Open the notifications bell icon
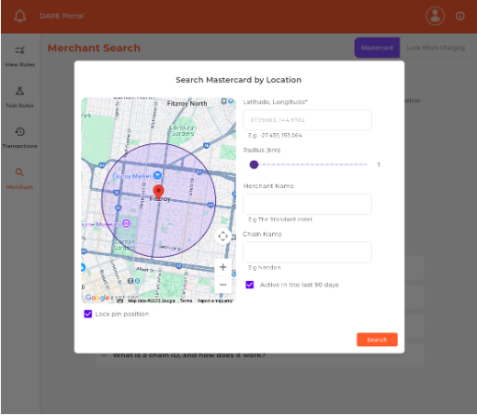Screen dimensions: 477x415 20,16
